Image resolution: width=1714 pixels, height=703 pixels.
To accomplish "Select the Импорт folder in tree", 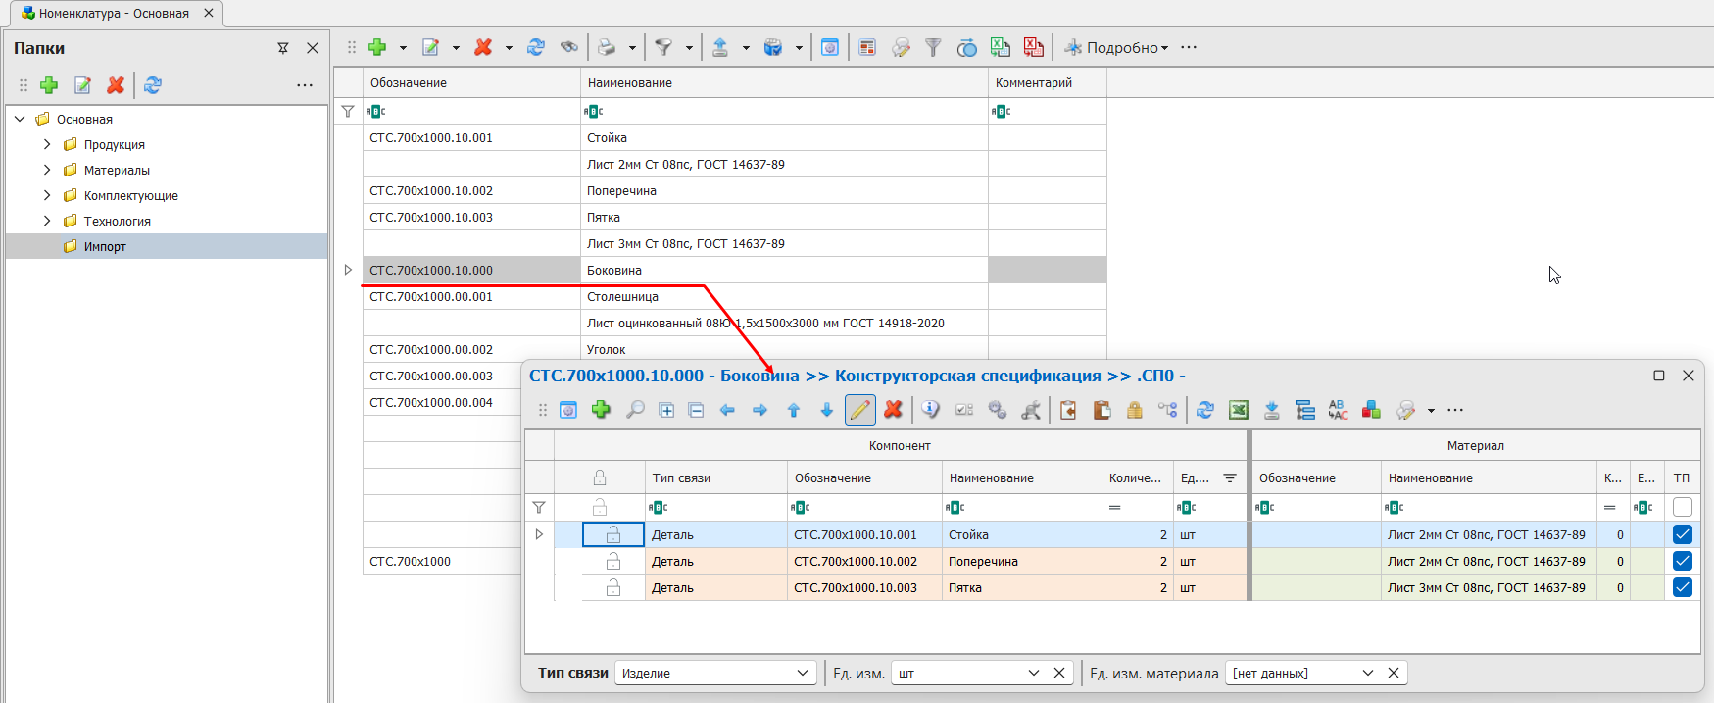I will pos(105,246).
